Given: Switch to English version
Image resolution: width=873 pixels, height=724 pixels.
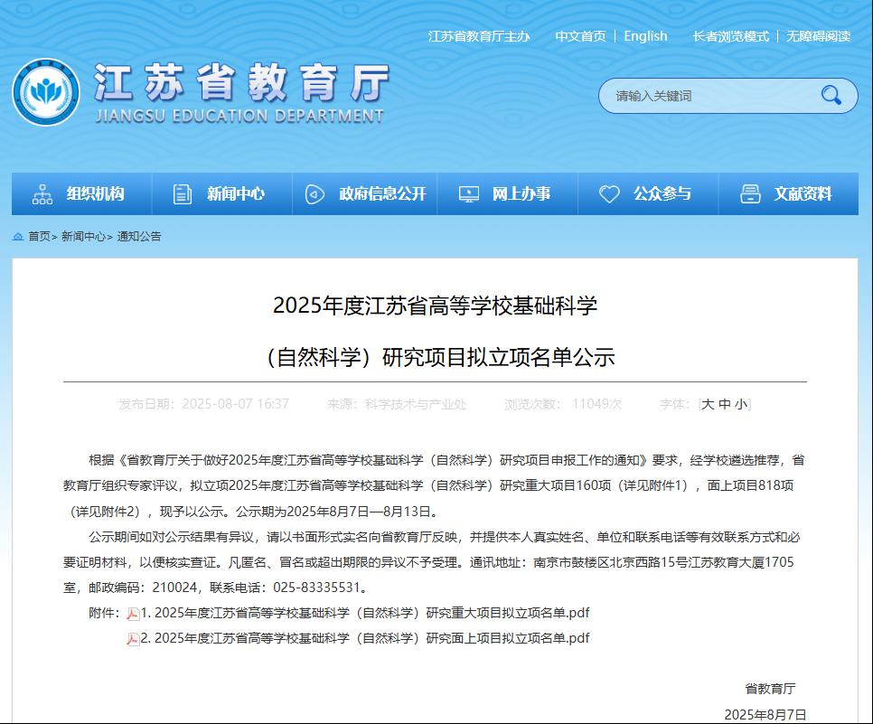Looking at the screenshot, I should pyautogui.click(x=645, y=36).
